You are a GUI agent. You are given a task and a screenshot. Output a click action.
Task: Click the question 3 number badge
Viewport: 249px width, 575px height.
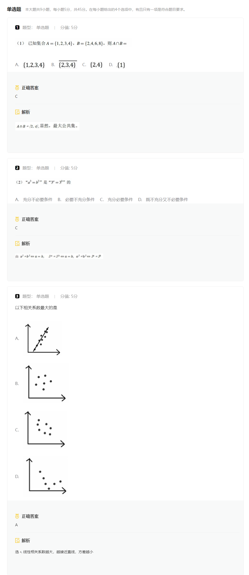tap(17, 296)
